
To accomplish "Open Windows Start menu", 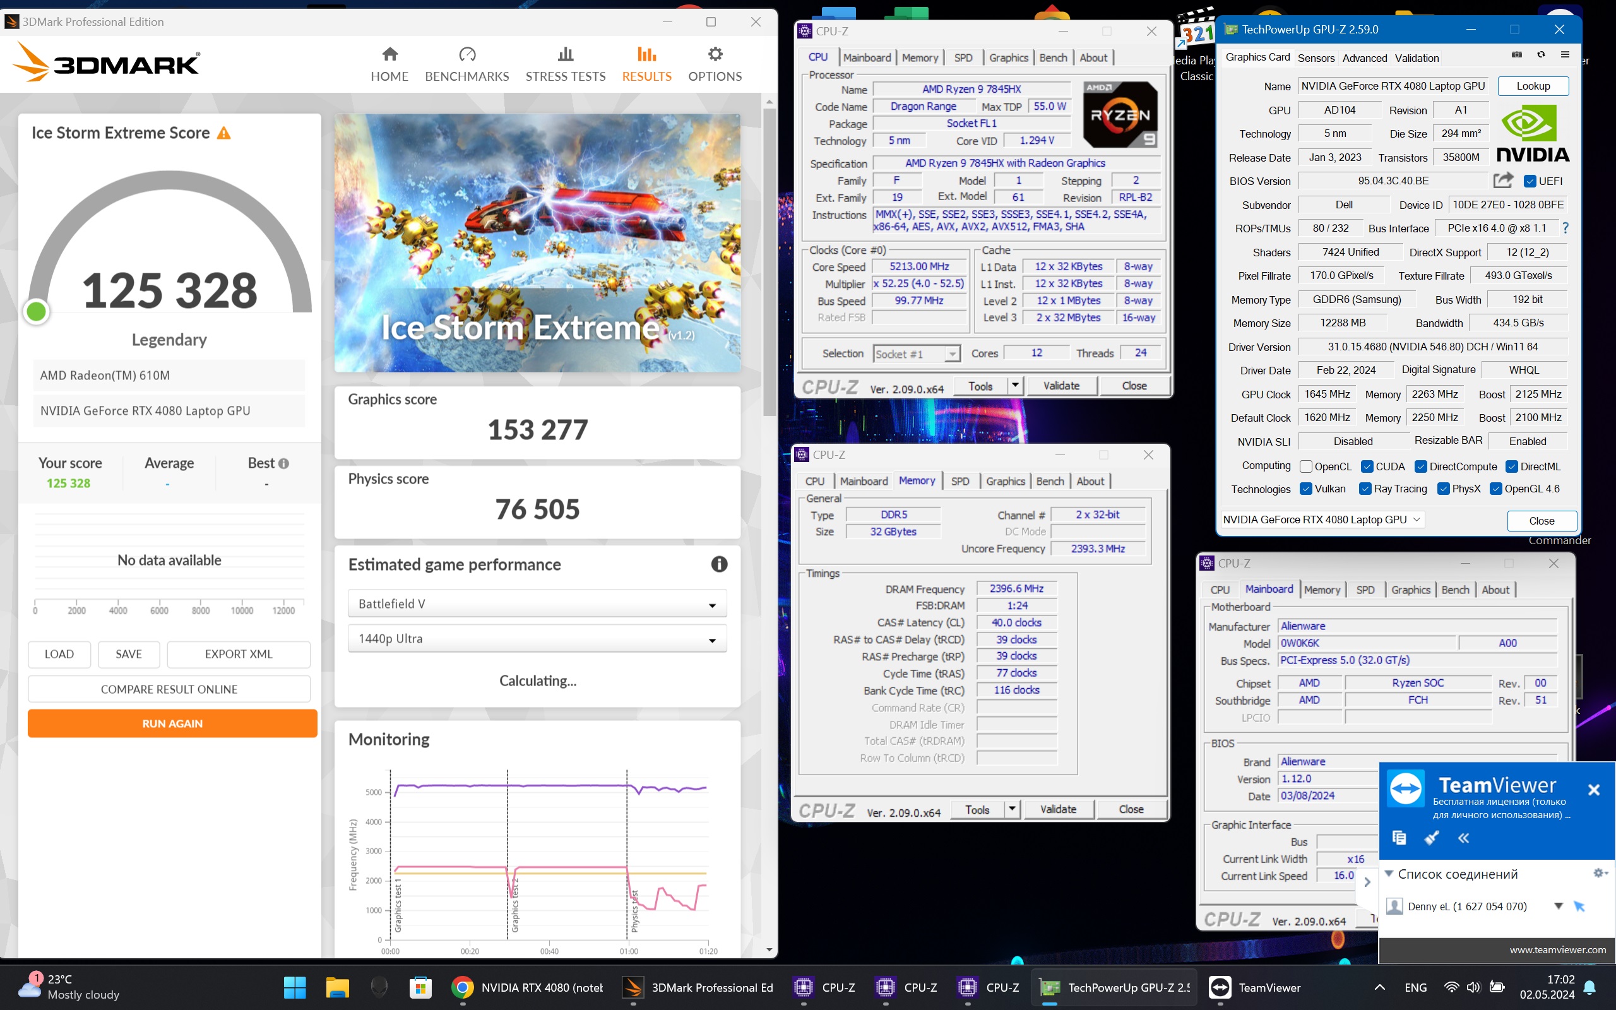I will tap(295, 987).
